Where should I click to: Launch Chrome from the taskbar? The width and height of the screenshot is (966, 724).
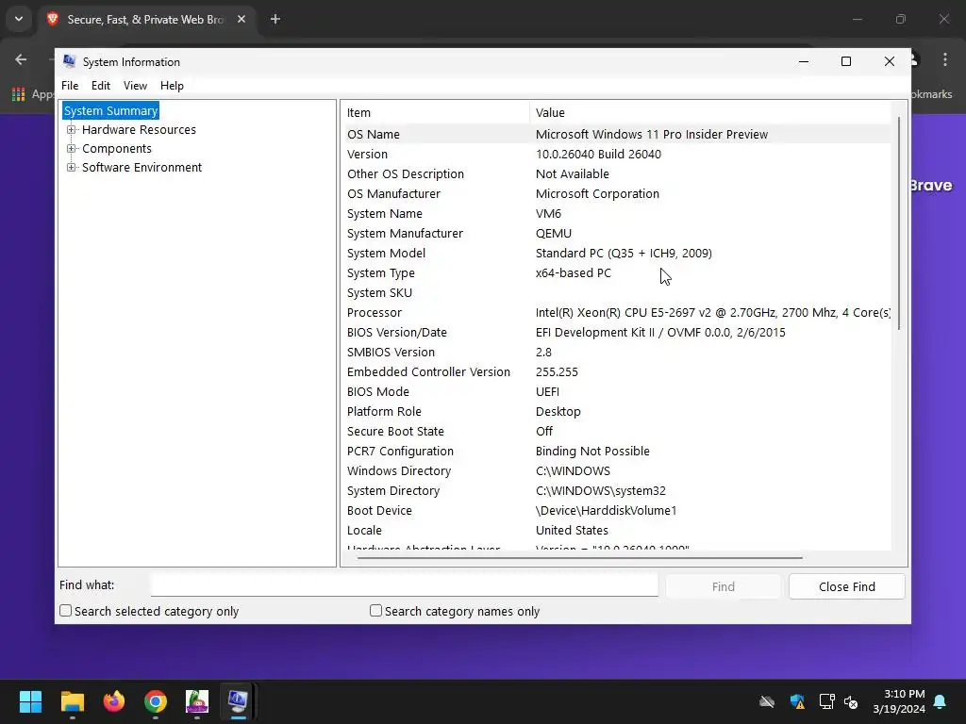click(x=156, y=701)
